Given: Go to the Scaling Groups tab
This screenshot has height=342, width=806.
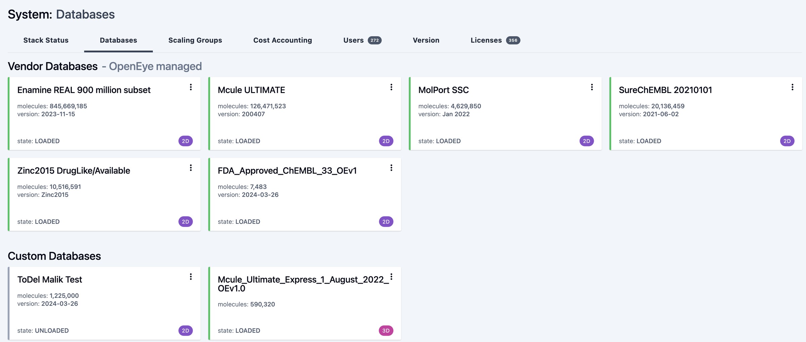Looking at the screenshot, I should pyautogui.click(x=195, y=40).
